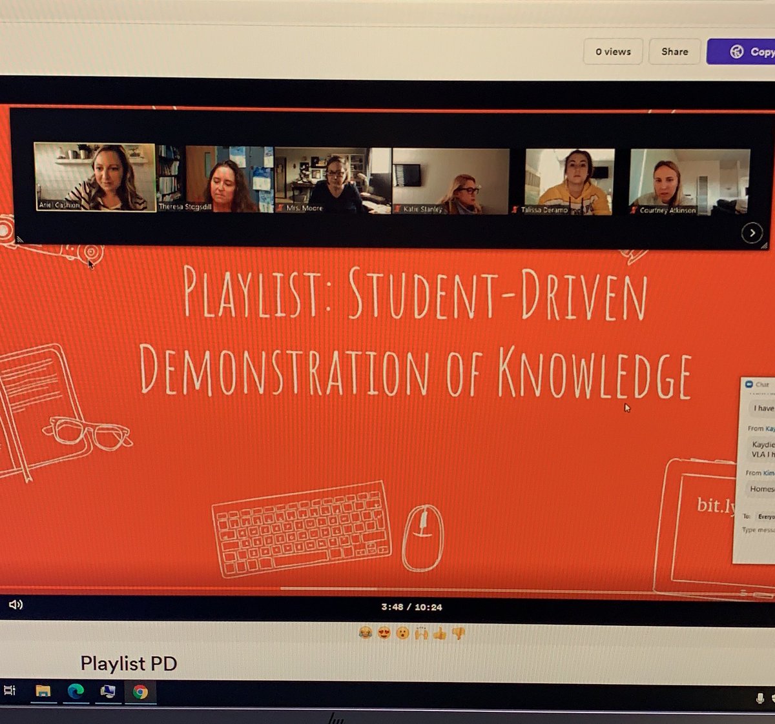React with the raised hands emoji
This screenshot has width=775, height=724.
(422, 634)
